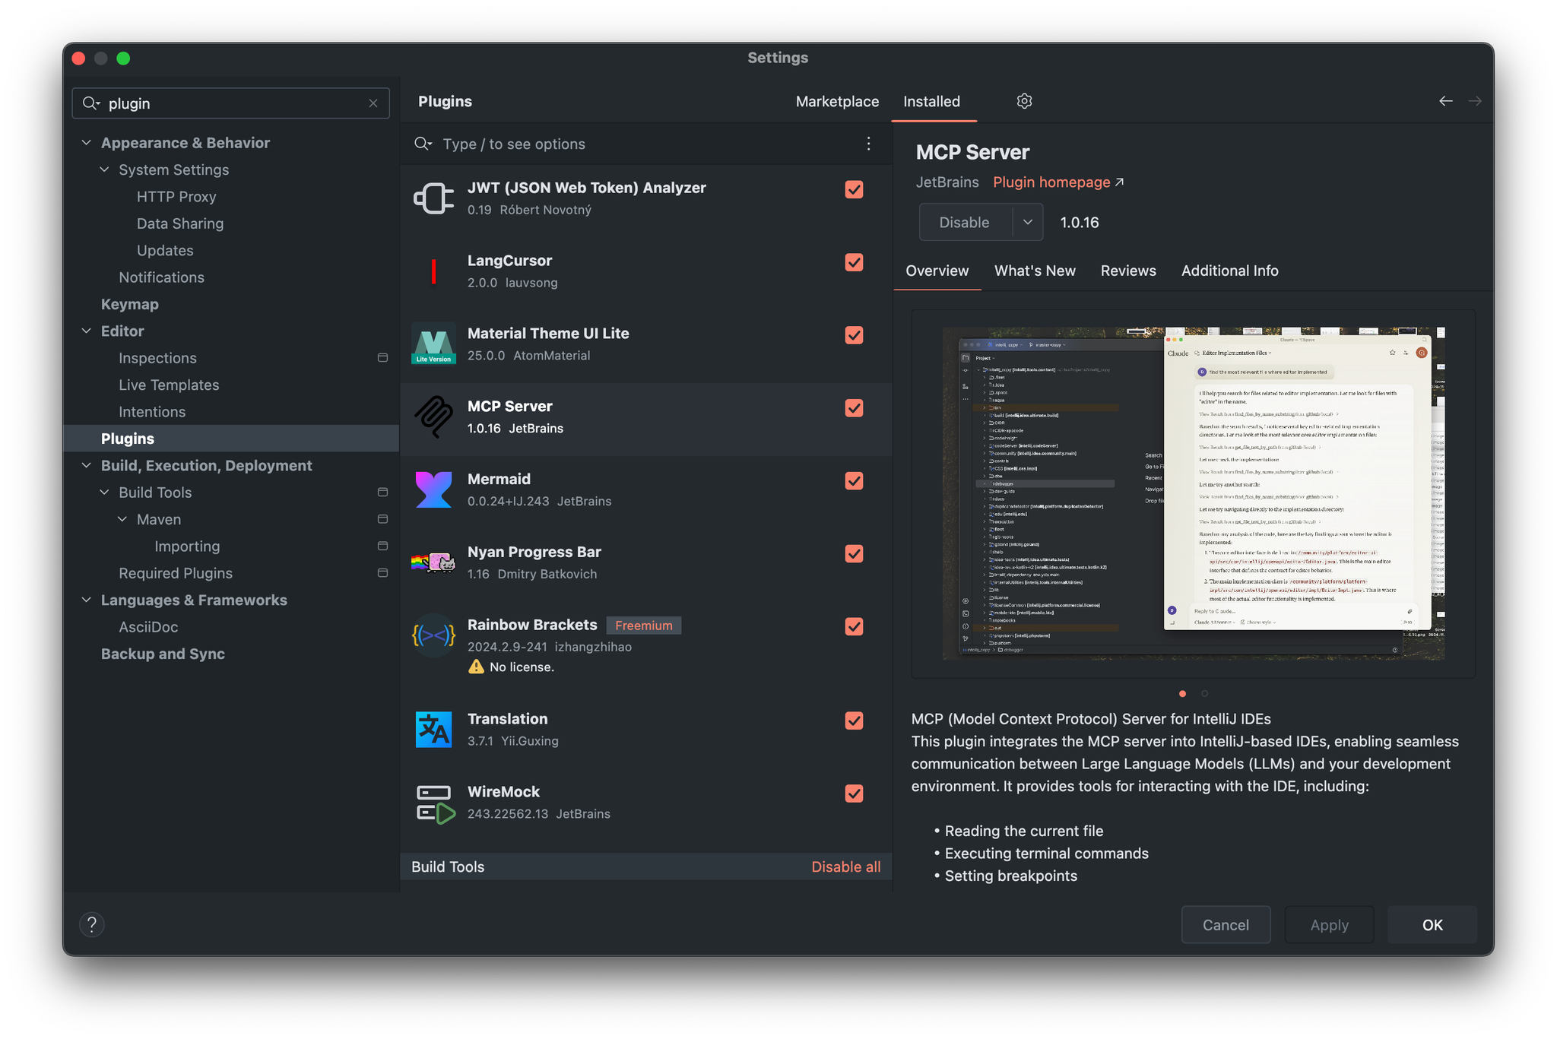Image resolution: width=1557 pixels, height=1039 pixels.
Task: Focus the plugin search field
Action: pos(646,144)
